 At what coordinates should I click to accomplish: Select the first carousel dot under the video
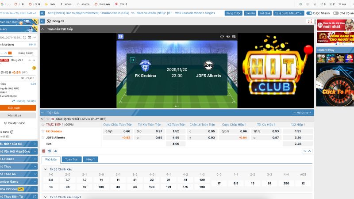coord(176,106)
